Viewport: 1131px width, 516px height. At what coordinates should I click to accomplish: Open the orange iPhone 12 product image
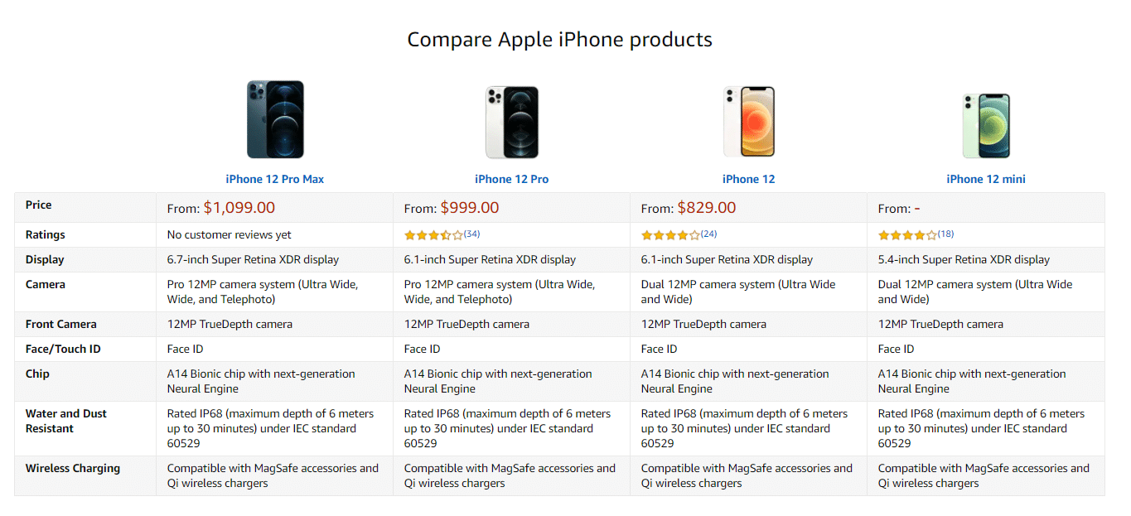tap(749, 122)
